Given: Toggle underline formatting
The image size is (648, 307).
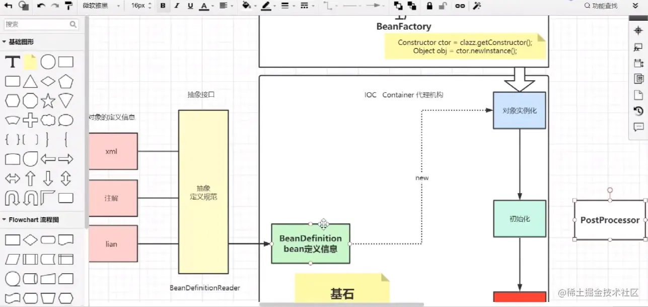Looking at the screenshot, I should [x=190, y=6].
